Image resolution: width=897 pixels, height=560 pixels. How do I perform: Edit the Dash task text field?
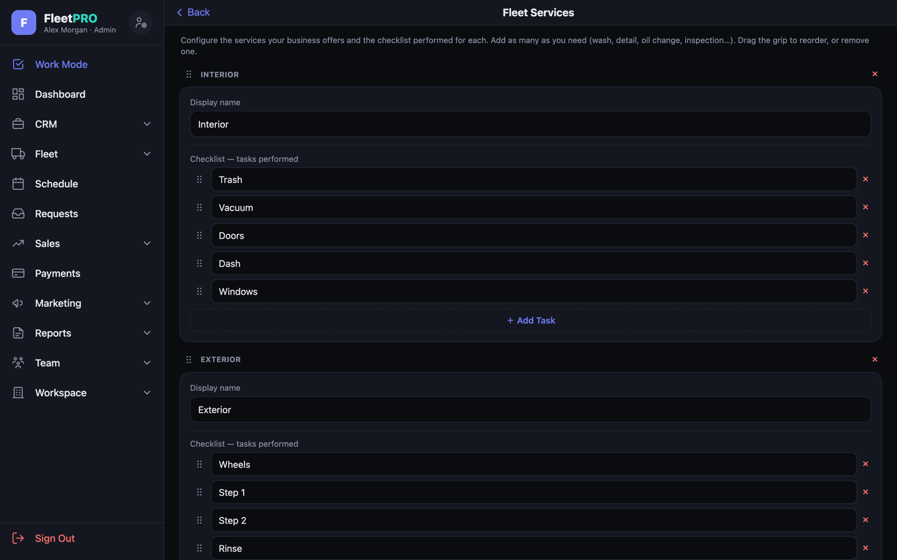(x=534, y=263)
